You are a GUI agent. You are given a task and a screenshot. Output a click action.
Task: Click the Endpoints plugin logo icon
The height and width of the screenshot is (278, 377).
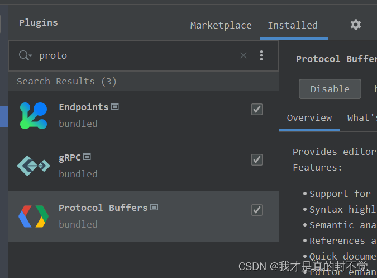coord(34,116)
